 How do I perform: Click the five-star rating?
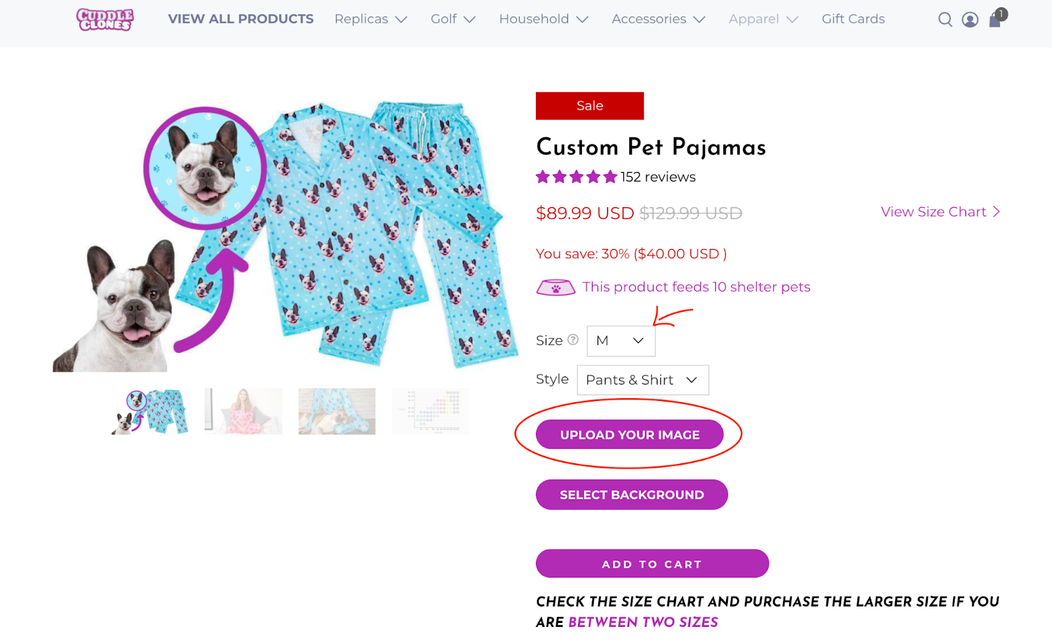[576, 177]
